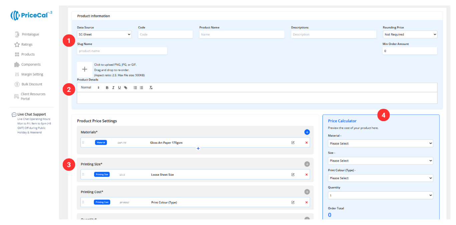Click the insert link icon in editor
456x225 pixels.
coord(126,88)
